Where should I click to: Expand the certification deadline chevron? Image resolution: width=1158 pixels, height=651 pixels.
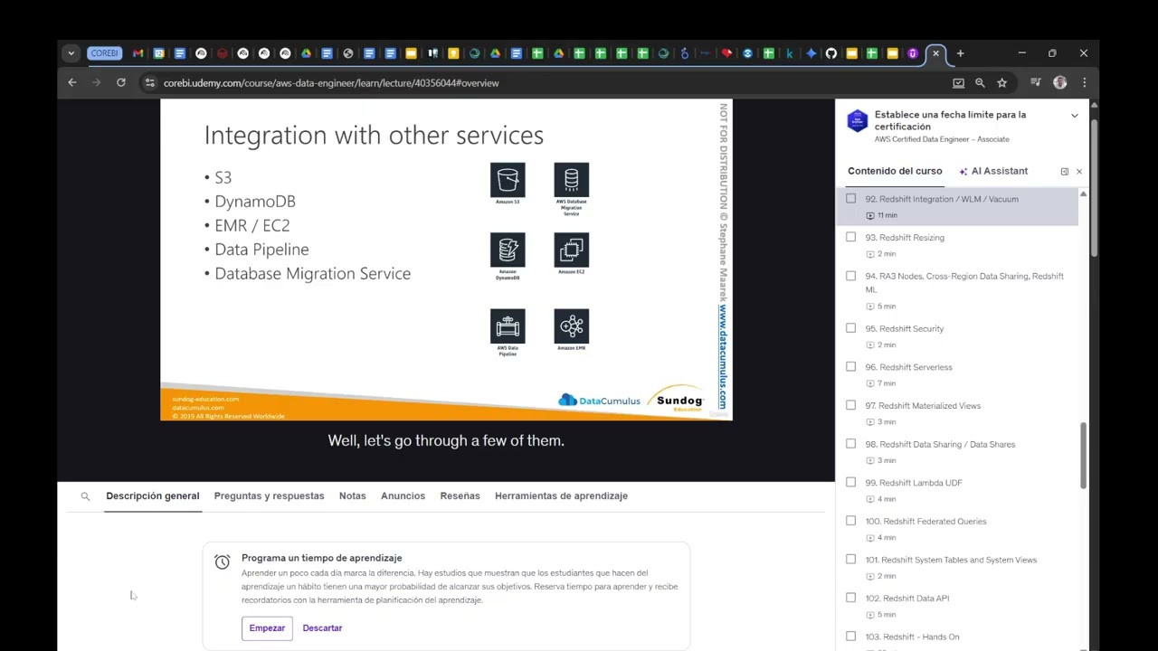click(x=1074, y=116)
